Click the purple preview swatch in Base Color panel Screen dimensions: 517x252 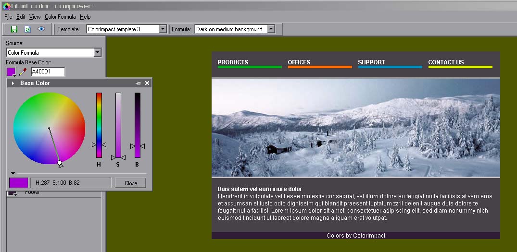coord(18,183)
